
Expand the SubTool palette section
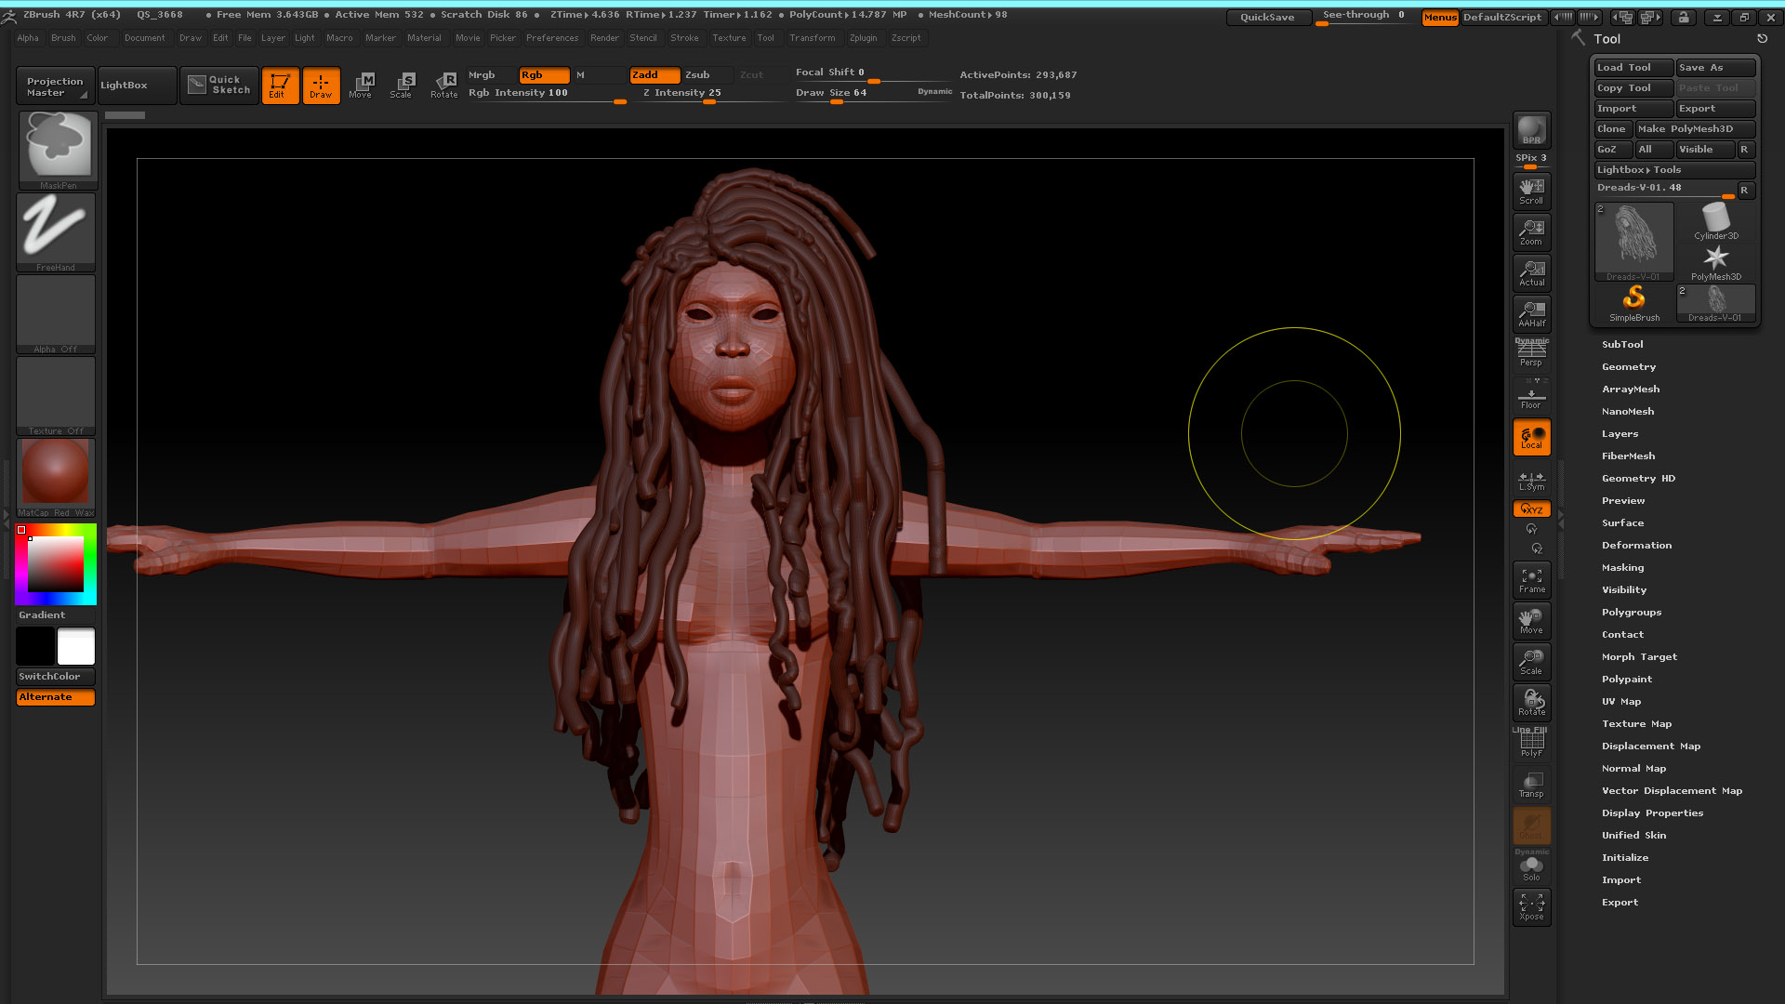pyautogui.click(x=1622, y=345)
